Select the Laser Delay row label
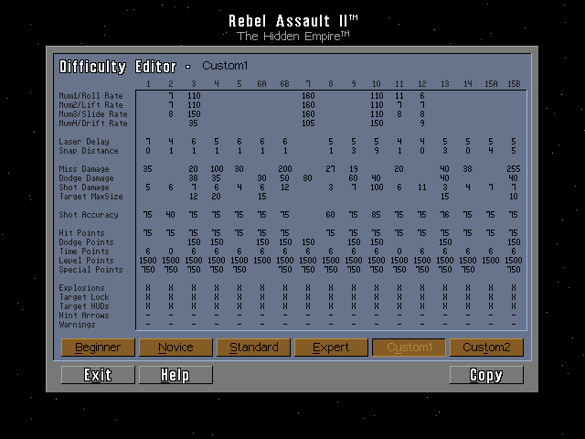This screenshot has height=439, width=585. (x=84, y=142)
